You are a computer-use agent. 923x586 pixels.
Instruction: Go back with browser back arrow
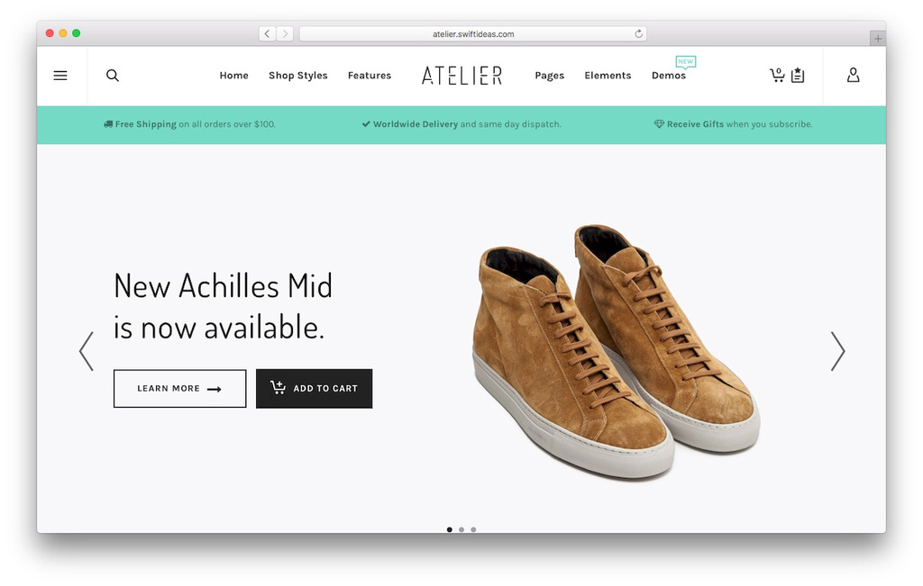pyautogui.click(x=267, y=33)
